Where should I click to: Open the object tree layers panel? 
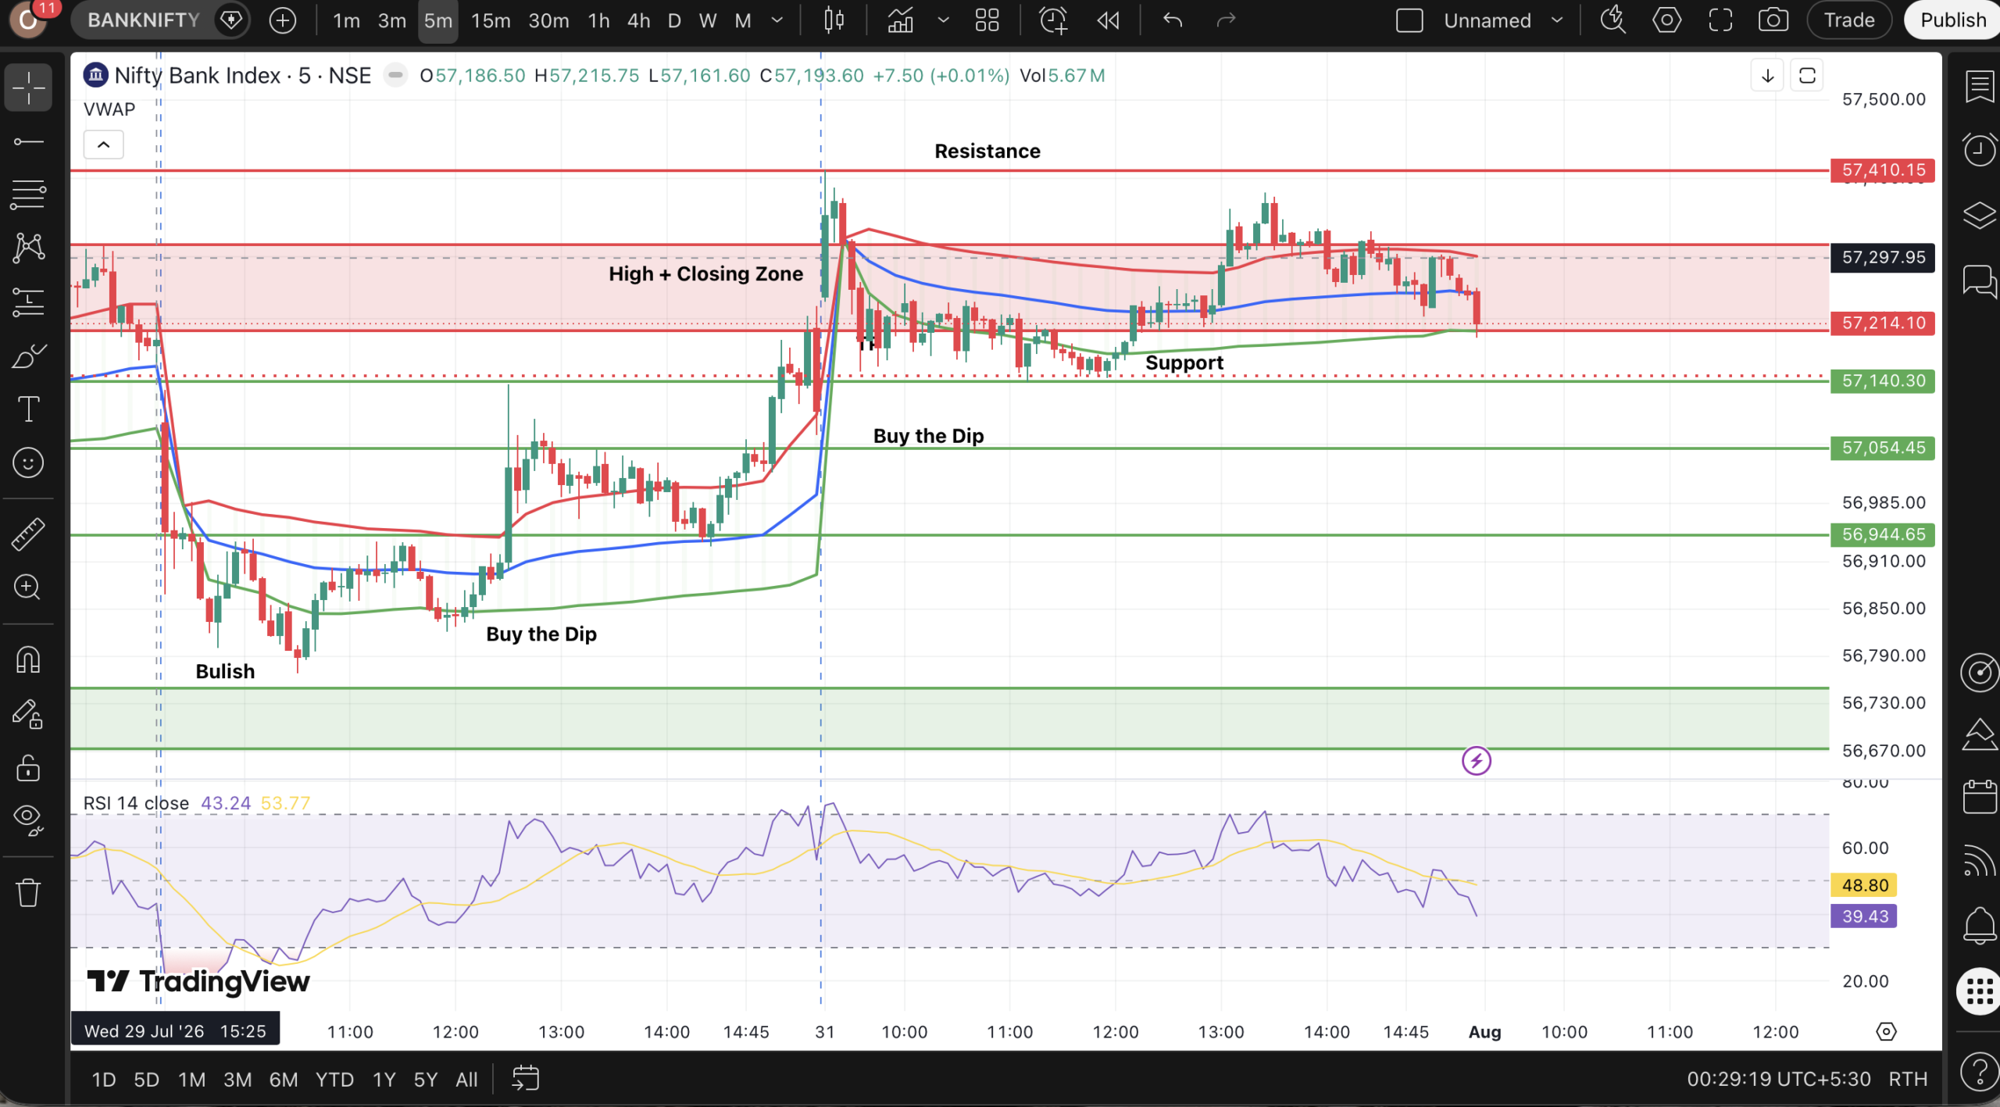1979,215
